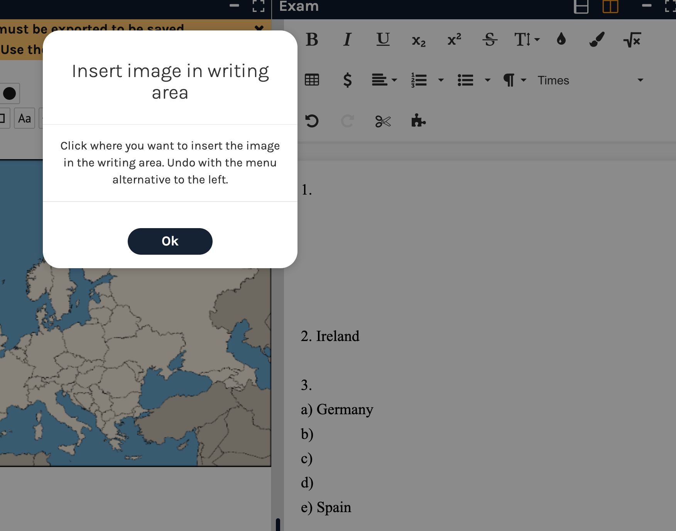Click on line 'b)' in the answer list
Viewport: 676px width, 531px height.
(307, 434)
